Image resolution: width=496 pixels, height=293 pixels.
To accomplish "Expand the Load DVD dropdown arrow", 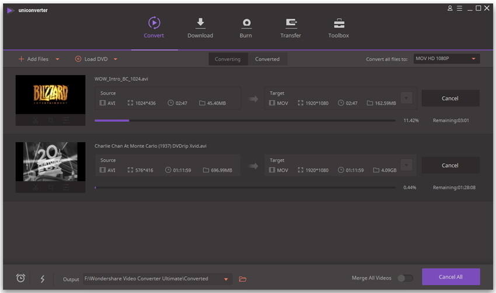I will (116, 59).
